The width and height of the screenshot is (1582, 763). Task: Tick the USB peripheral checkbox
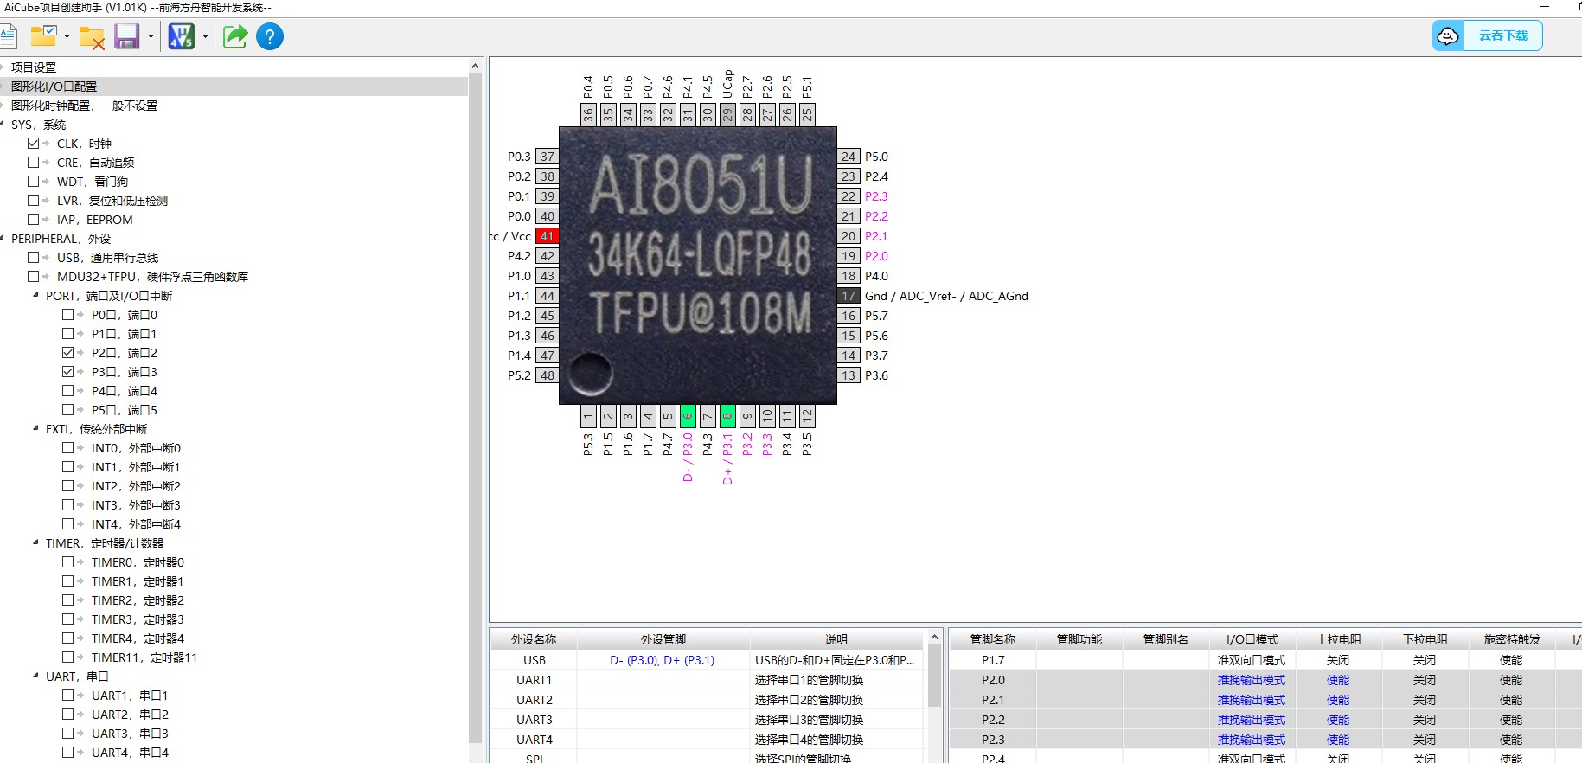[x=34, y=258]
